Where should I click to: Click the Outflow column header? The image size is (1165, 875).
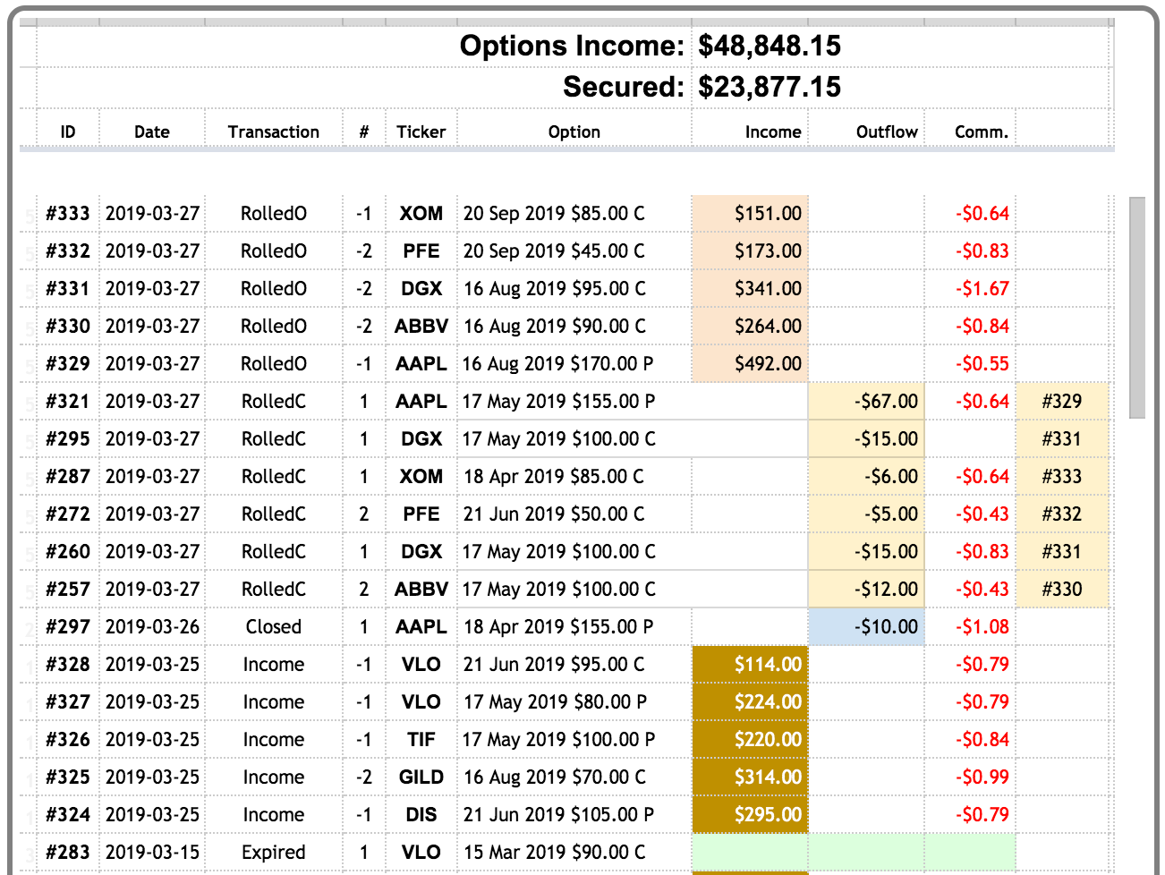887,132
